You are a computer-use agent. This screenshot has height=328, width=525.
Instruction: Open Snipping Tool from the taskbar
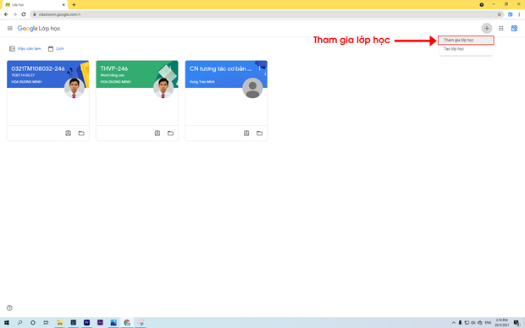[141, 323]
